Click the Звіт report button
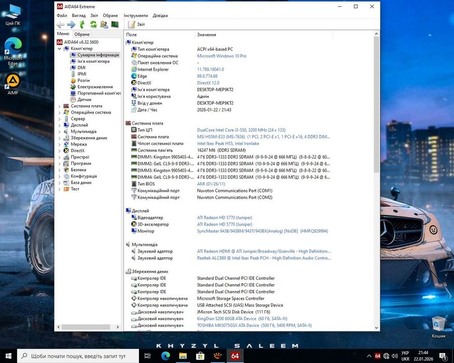 [136, 24]
